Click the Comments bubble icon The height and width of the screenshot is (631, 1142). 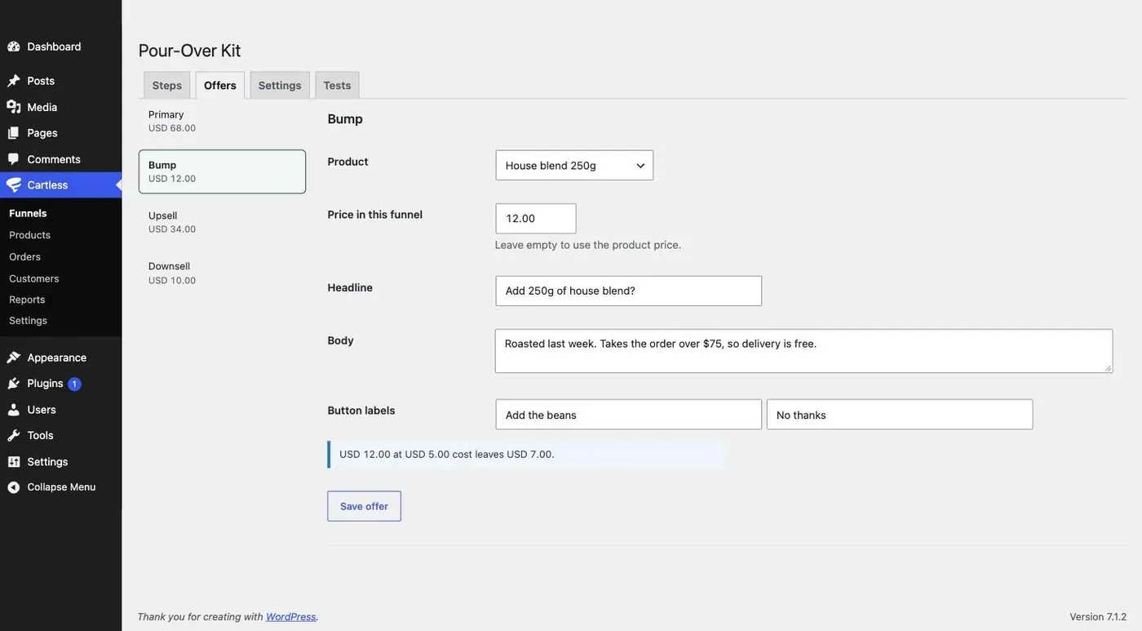14,159
